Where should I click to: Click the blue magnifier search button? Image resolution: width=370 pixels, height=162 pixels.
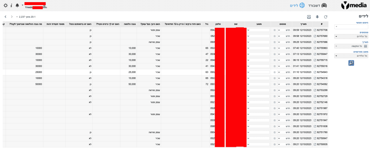(351, 63)
